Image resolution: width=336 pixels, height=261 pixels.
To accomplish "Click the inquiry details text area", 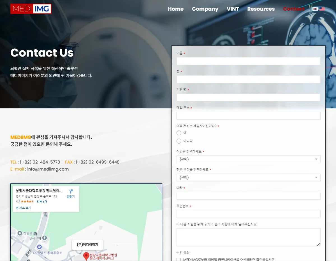I will 248,237.
